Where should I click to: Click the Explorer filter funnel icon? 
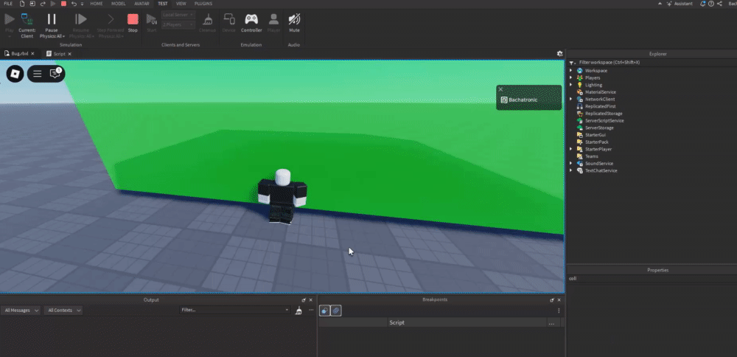[x=572, y=63]
